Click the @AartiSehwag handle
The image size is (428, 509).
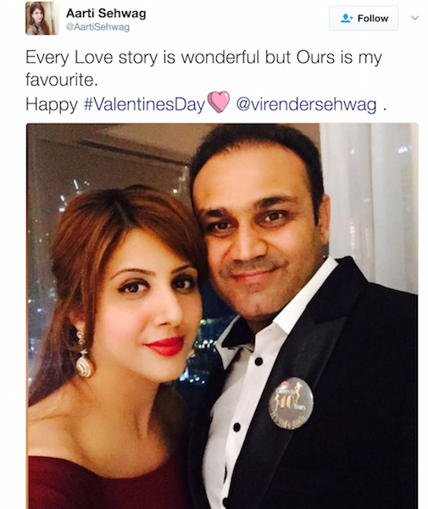tap(97, 27)
